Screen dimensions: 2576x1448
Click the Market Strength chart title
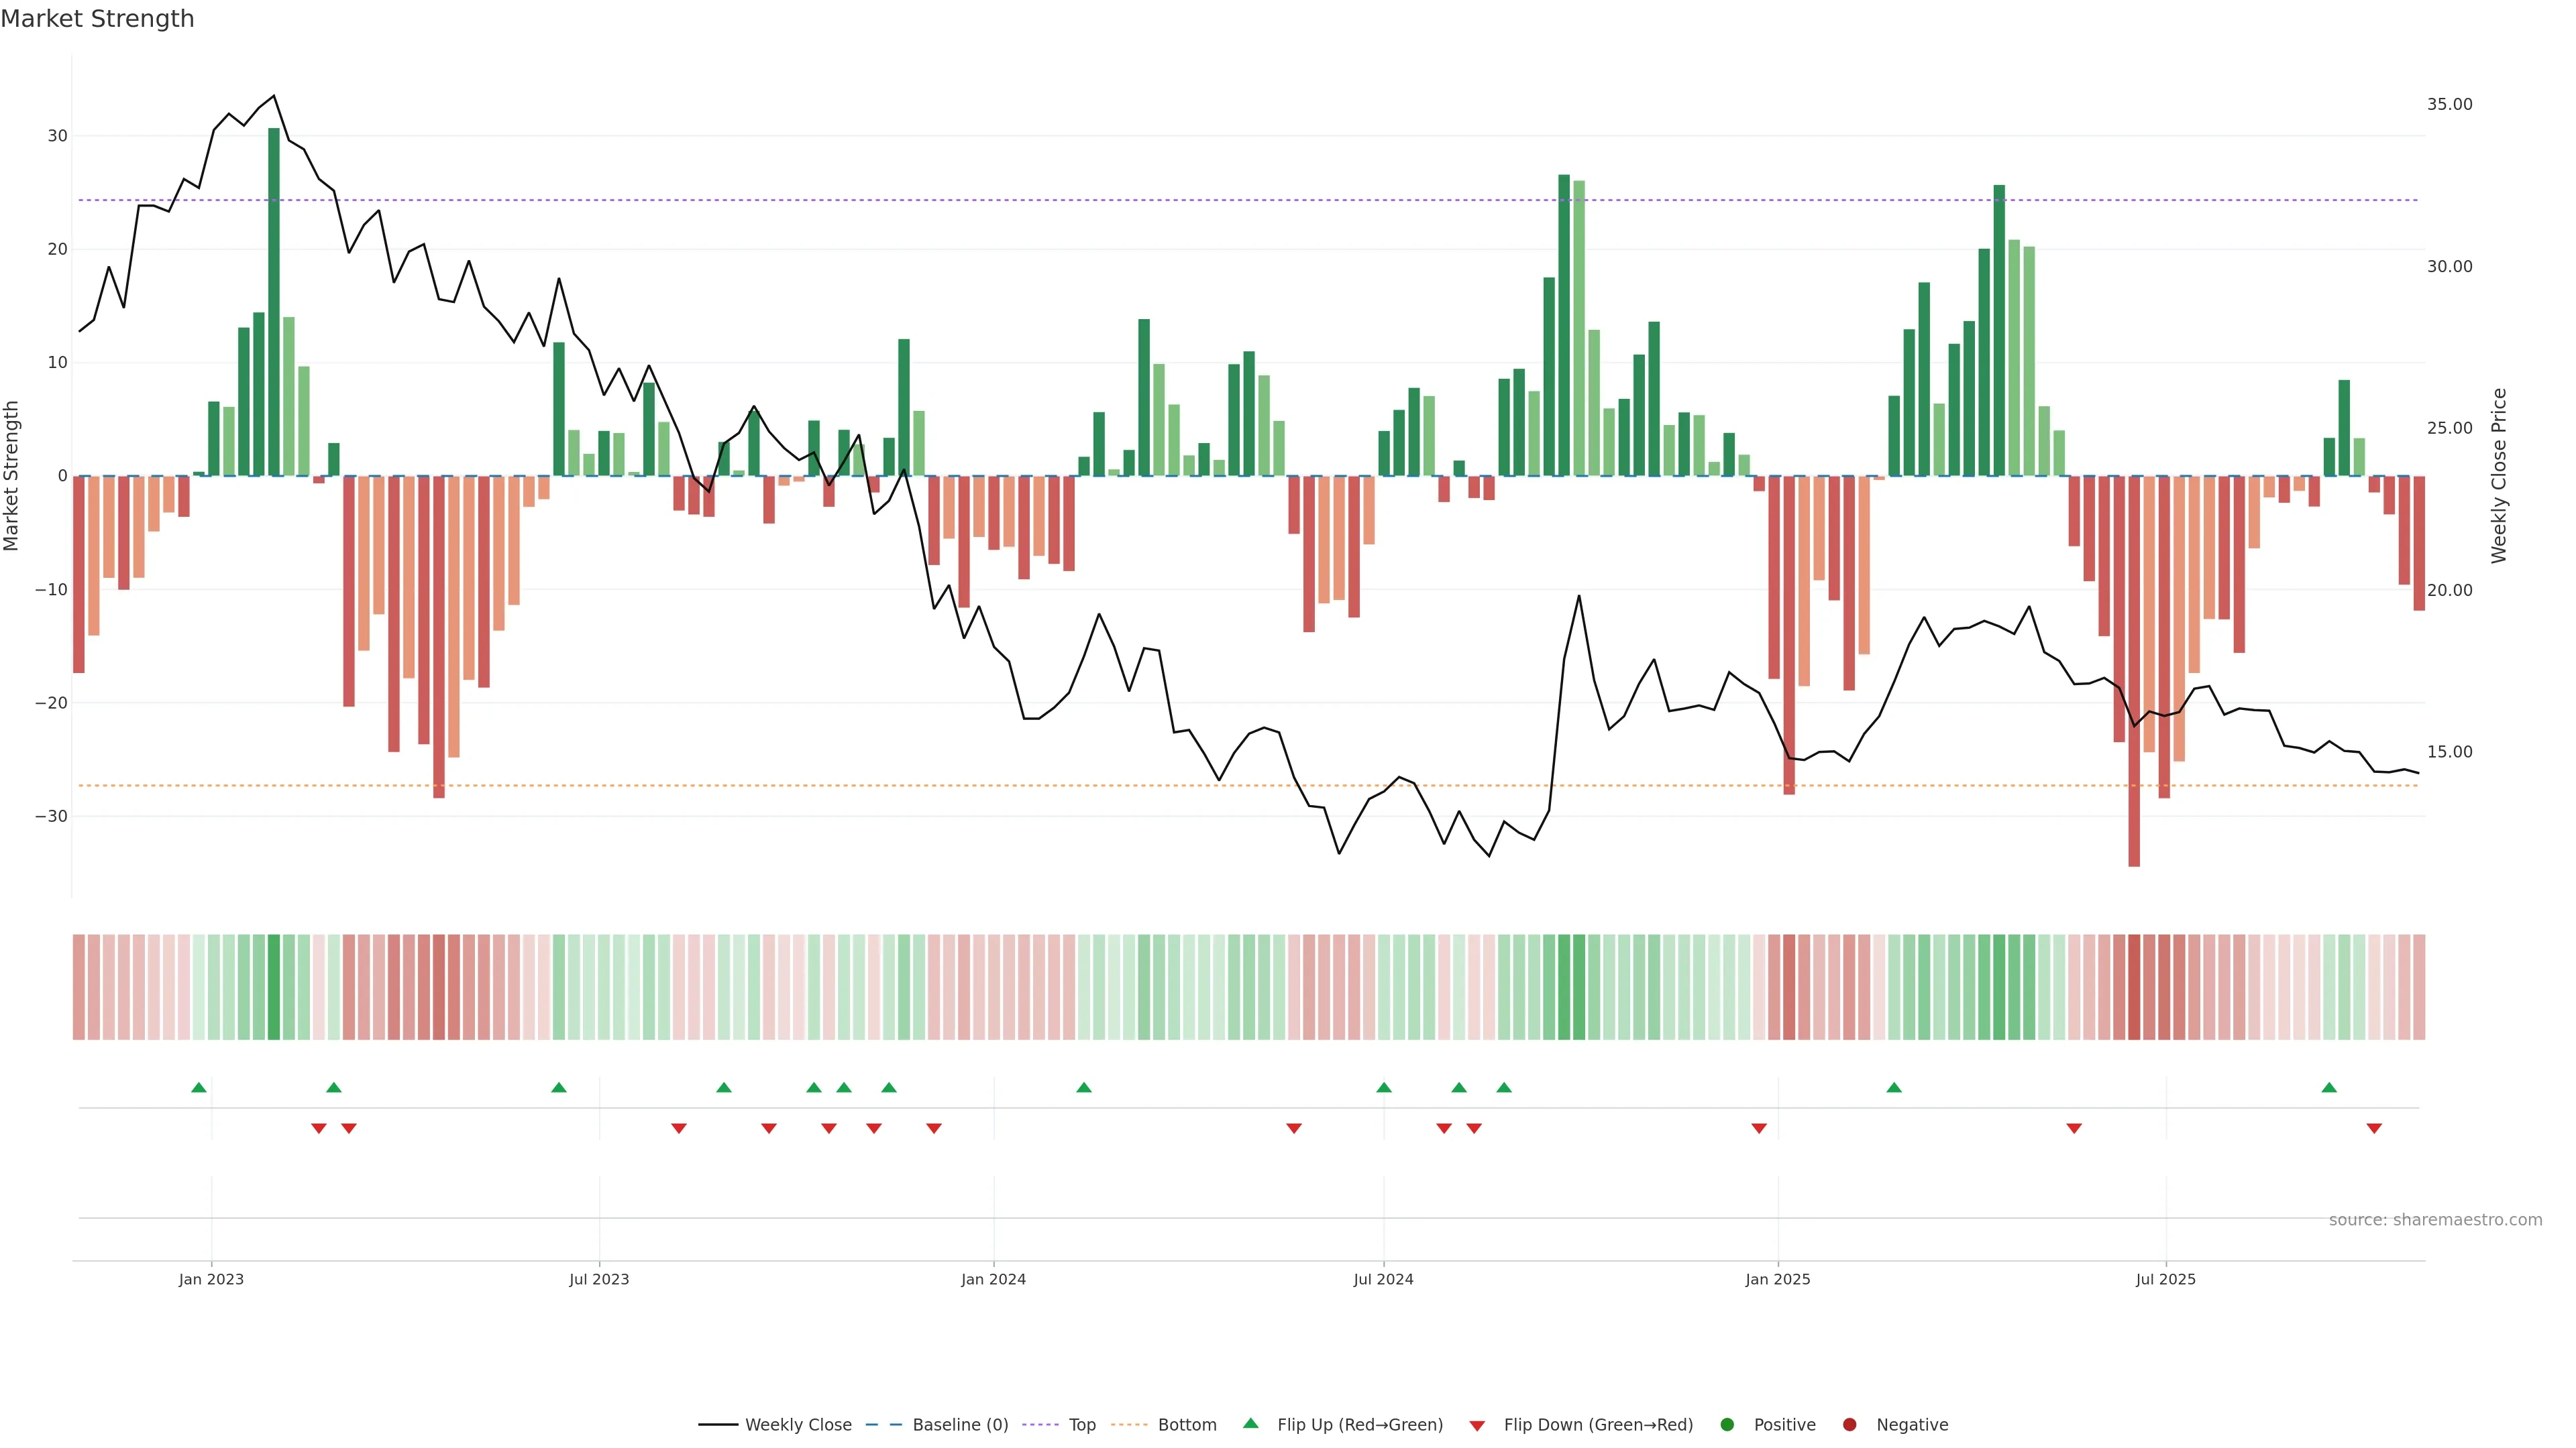[x=97, y=19]
